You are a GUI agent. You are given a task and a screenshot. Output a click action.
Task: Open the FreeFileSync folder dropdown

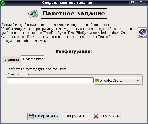click(x=118, y=81)
